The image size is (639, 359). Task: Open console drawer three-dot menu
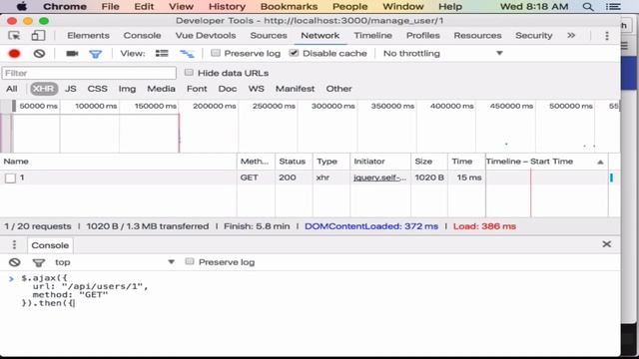pos(14,244)
